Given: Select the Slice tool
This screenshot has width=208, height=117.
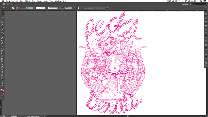Looking at the screenshot, I should (2, 80).
